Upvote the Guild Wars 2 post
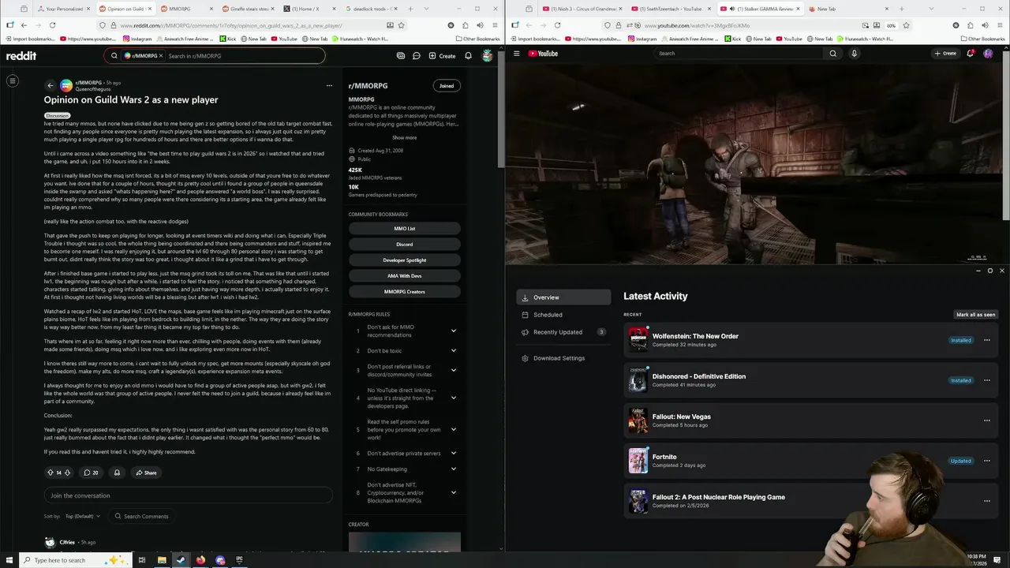Viewport: 1010px width, 568px height. [x=50, y=473]
